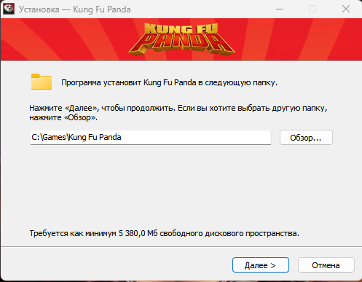Cancel setup with the Отмена button
This screenshot has width=362, height=282.
click(x=326, y=265)
